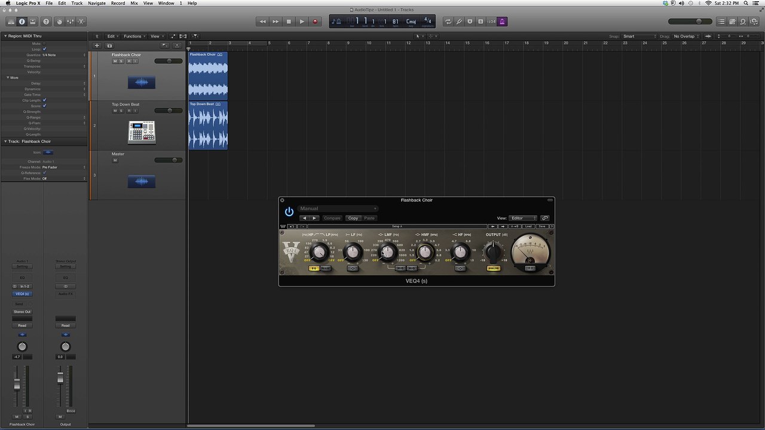
Task: Open the Snap Smart dropdown
Action: [x=639, y=36]
